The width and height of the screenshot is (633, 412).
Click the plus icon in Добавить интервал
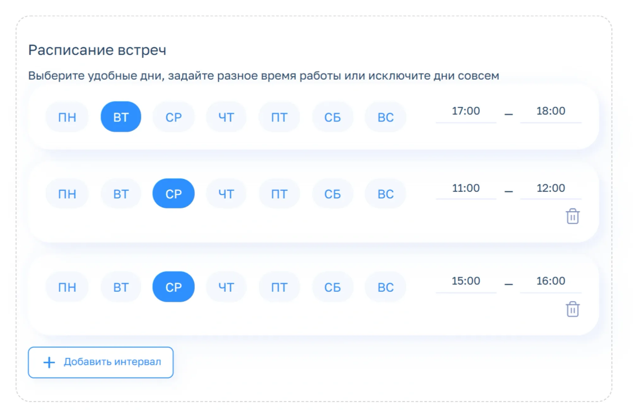click(49, 362)
